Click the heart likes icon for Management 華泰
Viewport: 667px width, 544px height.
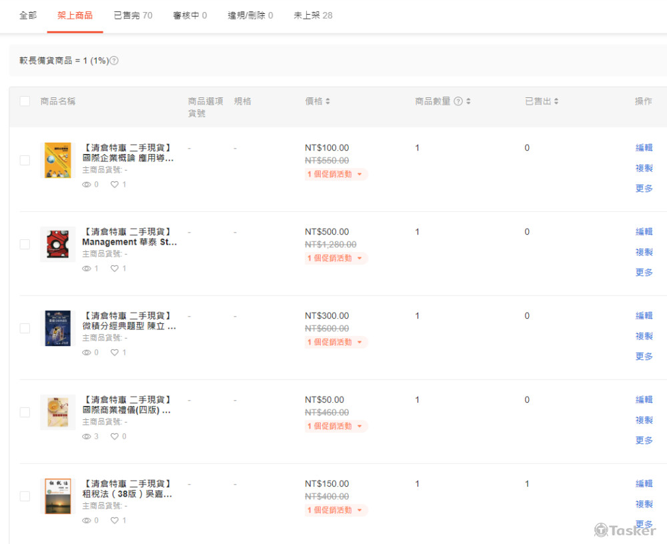pyautogui.click(x=115, y=269)
